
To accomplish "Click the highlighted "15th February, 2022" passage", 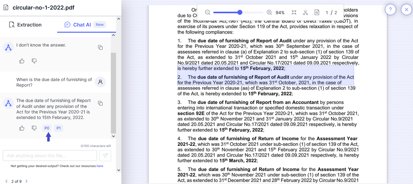I will 262,68.
